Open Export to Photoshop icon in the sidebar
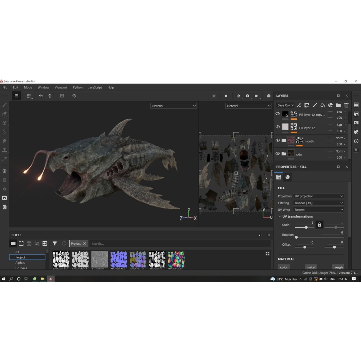361x361 pixels. 4,198
